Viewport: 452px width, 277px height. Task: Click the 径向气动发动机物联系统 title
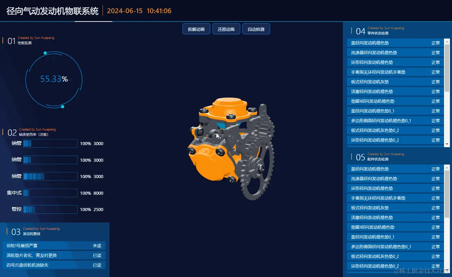point(53,11)
